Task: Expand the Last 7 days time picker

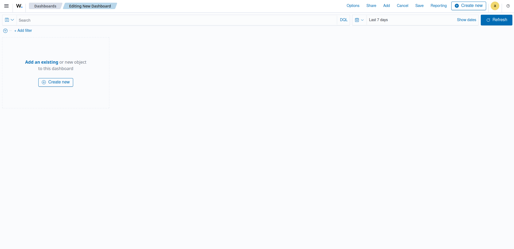Action: click(x=378, y=20)
